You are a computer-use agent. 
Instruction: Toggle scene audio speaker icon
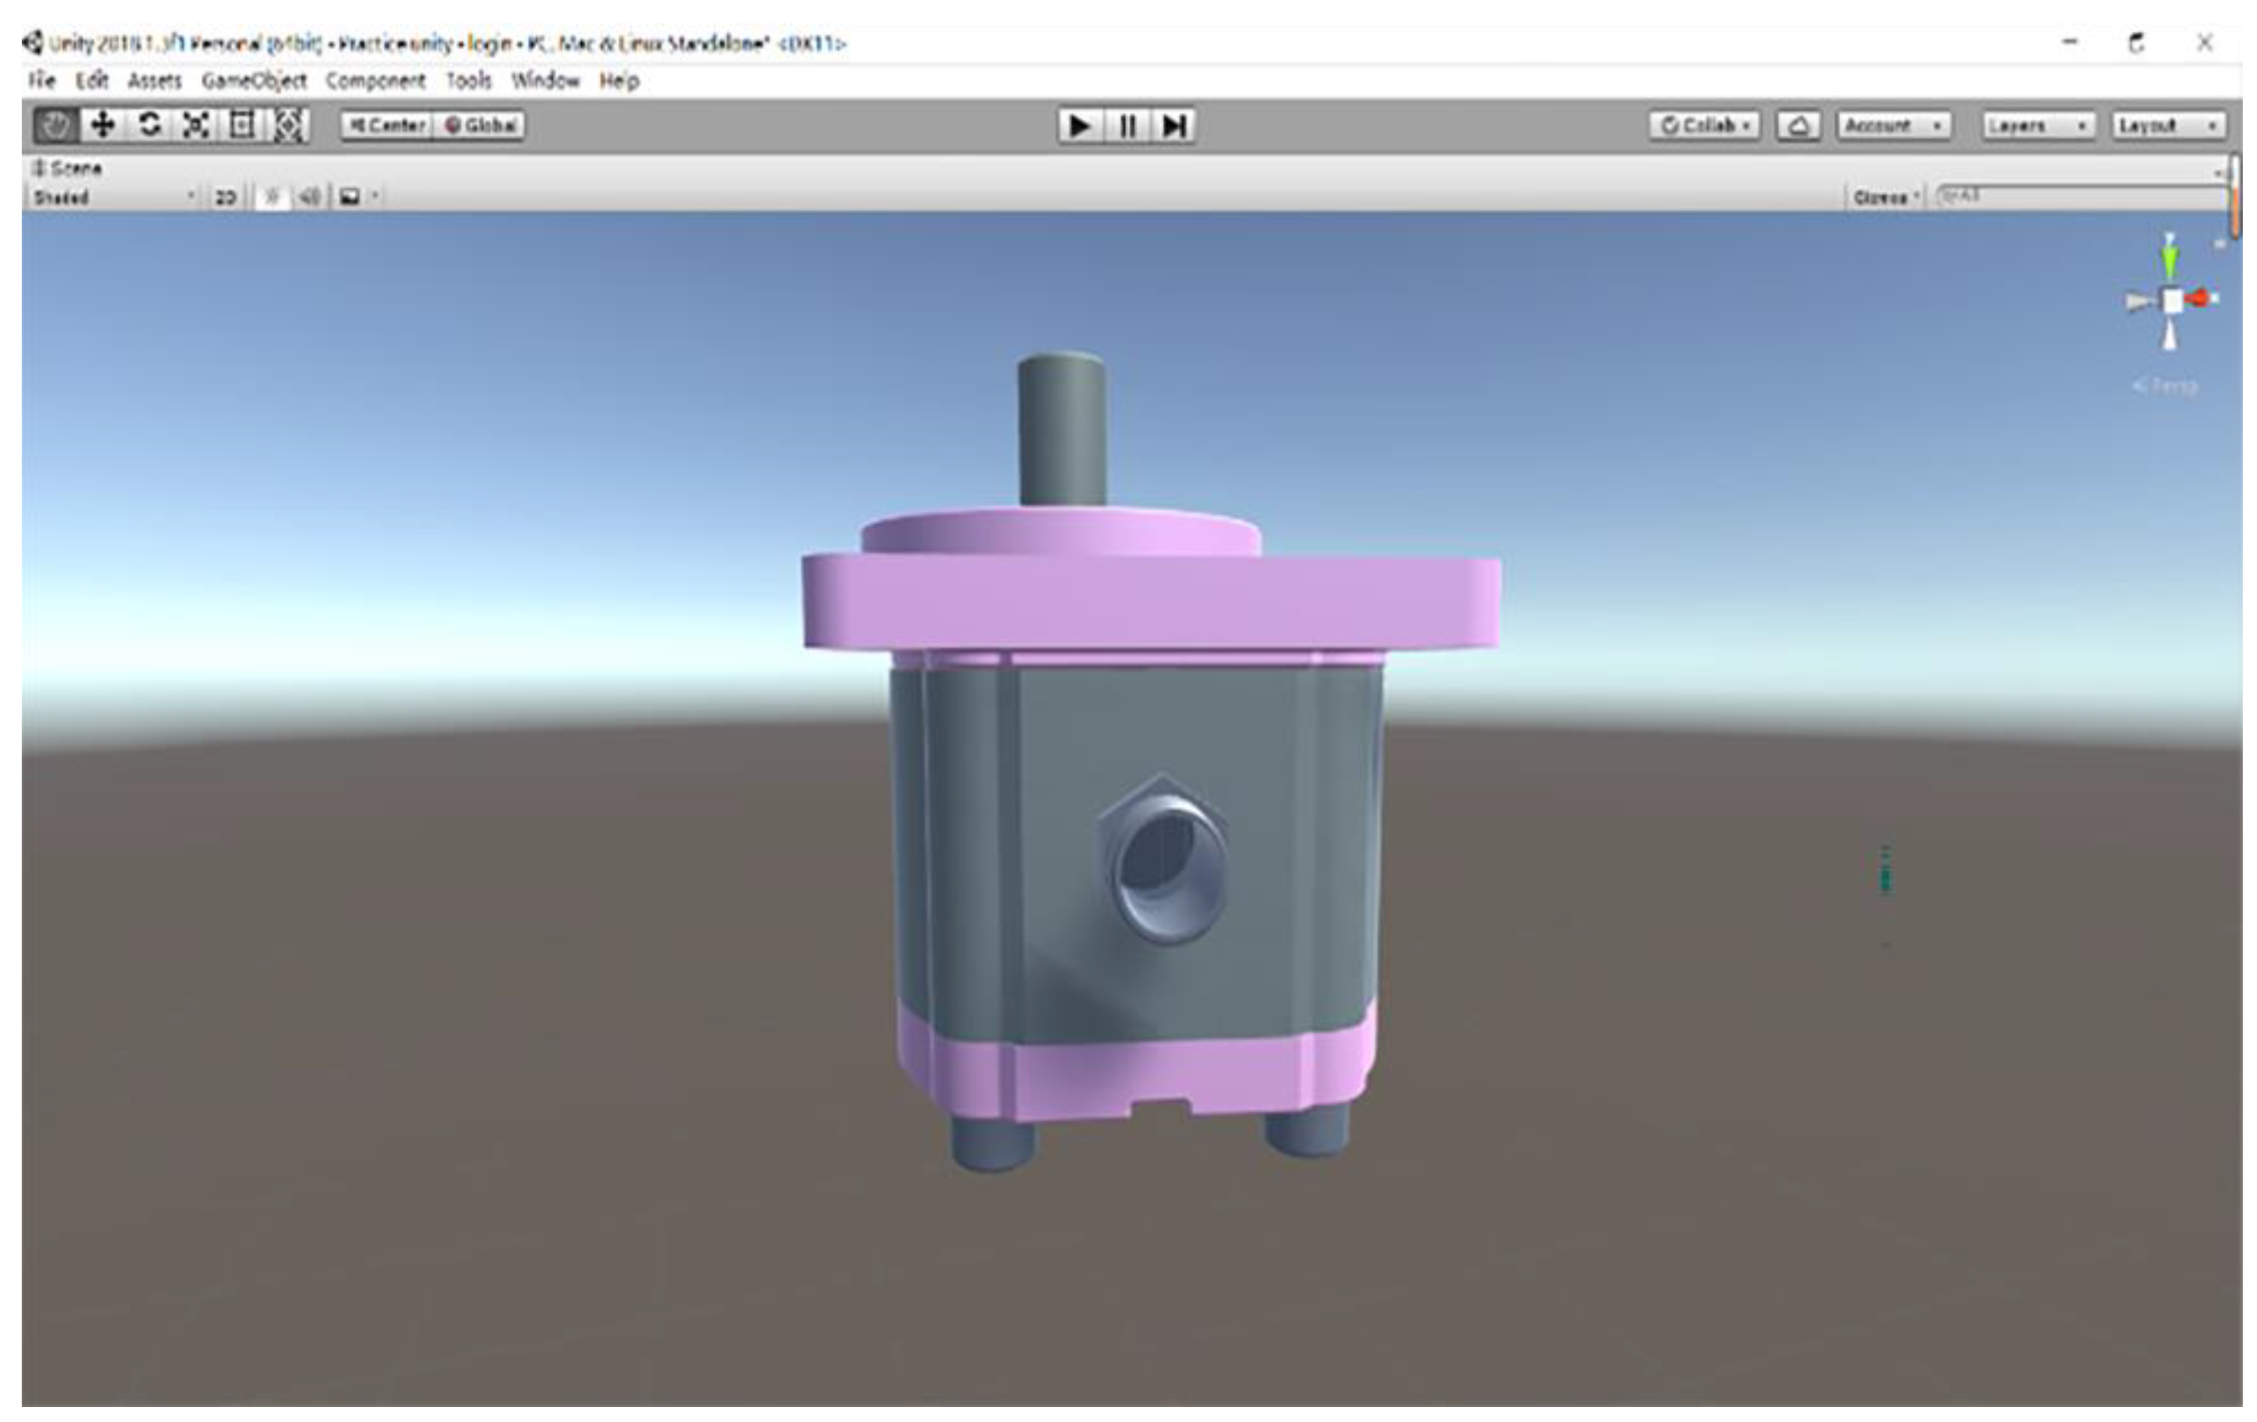(x=309, y=196)
